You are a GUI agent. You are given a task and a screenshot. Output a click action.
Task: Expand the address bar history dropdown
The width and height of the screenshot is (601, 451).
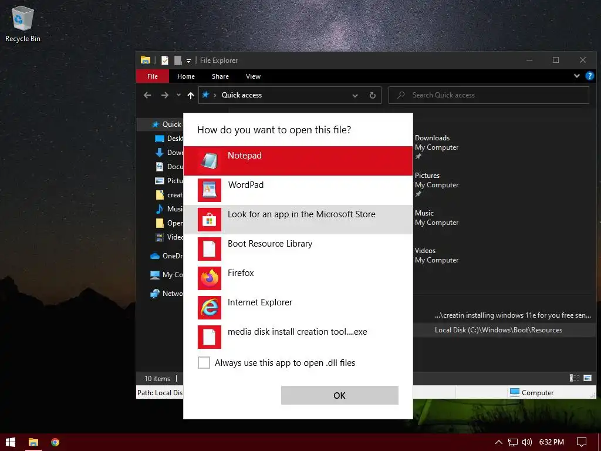[355, 96]
